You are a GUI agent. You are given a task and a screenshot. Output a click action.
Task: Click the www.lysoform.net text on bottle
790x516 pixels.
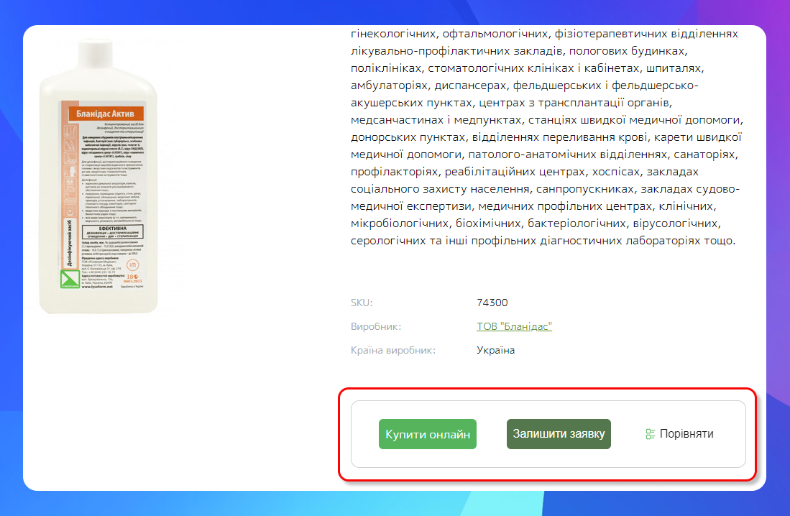tap(97, 287)
